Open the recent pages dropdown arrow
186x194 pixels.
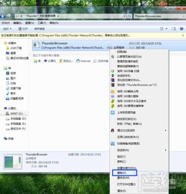13,16
